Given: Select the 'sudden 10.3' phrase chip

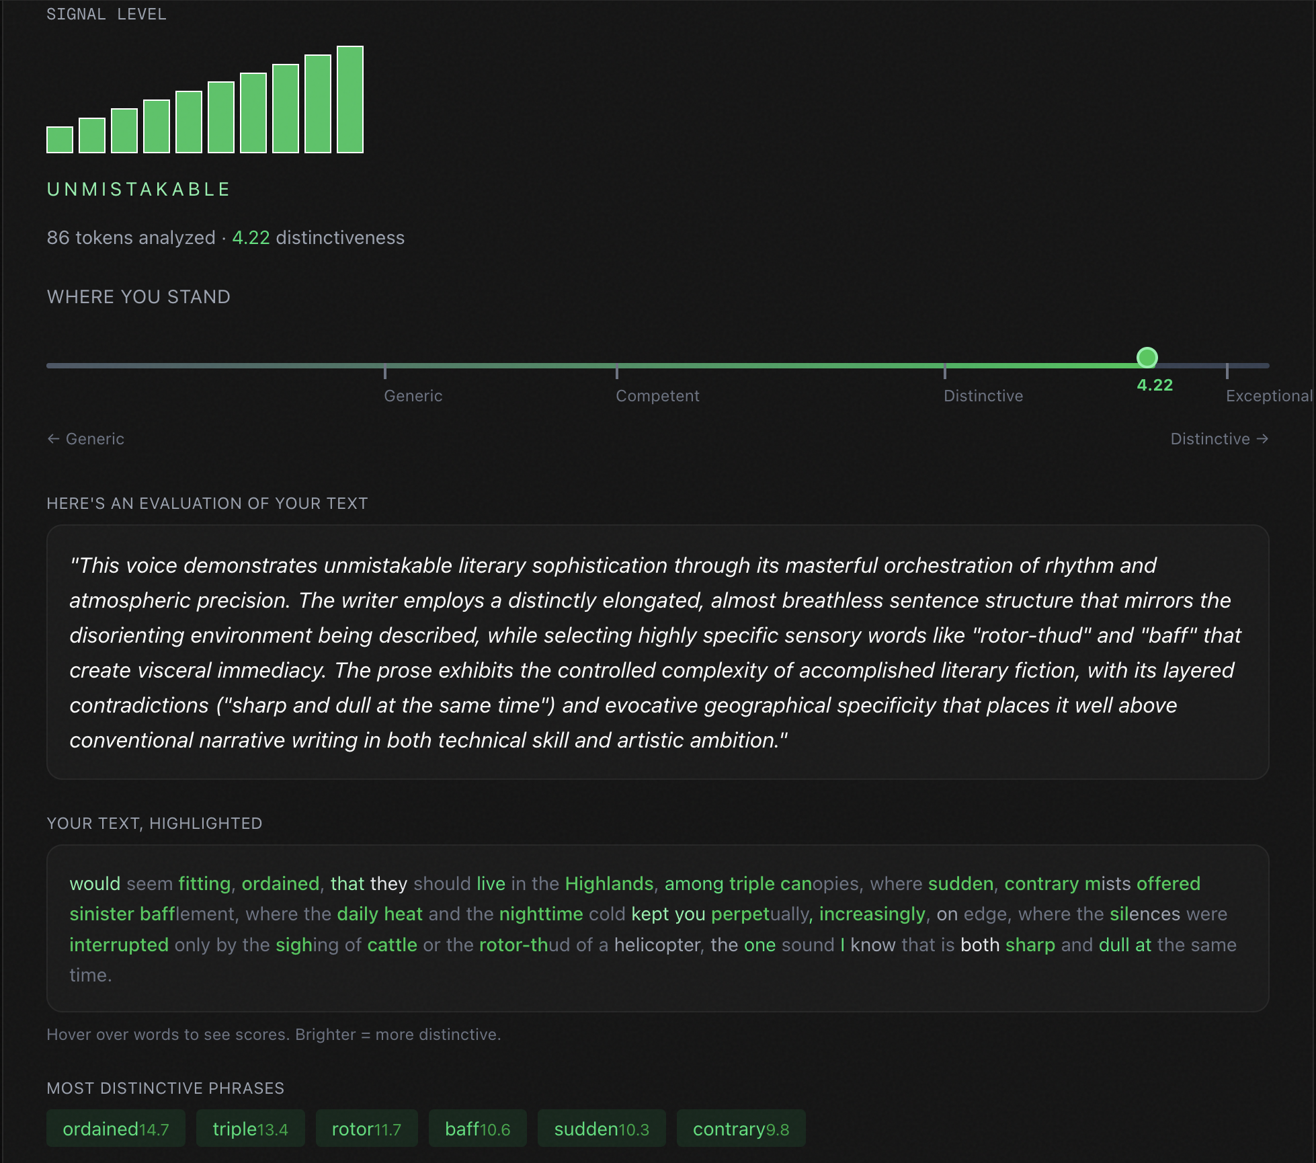Looking at the screenshot, I should tap(602, 1129).
